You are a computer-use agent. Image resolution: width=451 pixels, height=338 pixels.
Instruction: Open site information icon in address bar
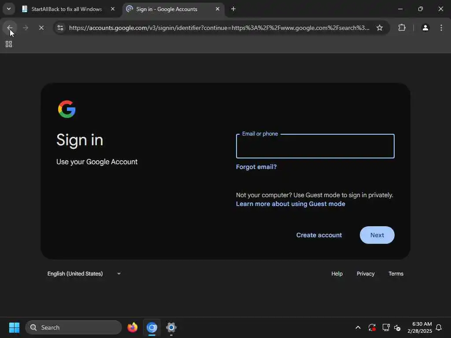tap(60, 28)
